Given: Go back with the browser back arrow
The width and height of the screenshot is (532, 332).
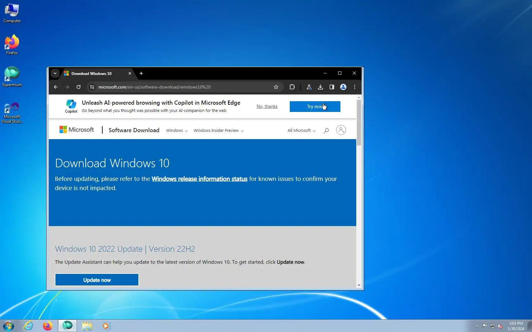Looking at the screenshot, I should click(x=56, y=87).
